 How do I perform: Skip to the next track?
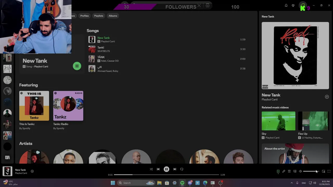(175, 169)
